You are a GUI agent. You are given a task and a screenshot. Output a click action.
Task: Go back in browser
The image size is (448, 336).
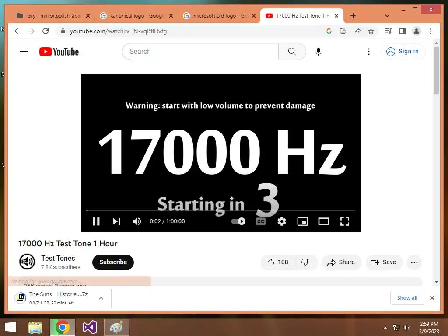pos(17,31)
